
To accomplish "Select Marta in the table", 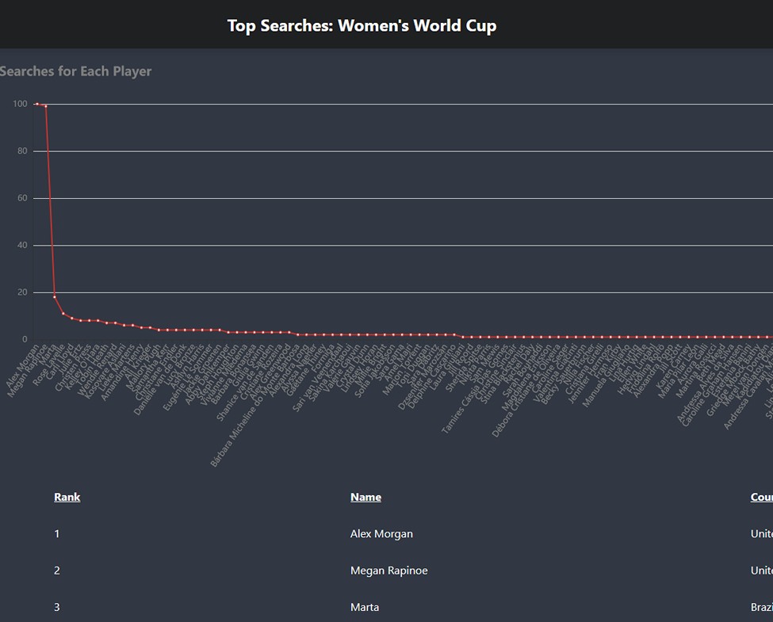I will tap(365, 607).
